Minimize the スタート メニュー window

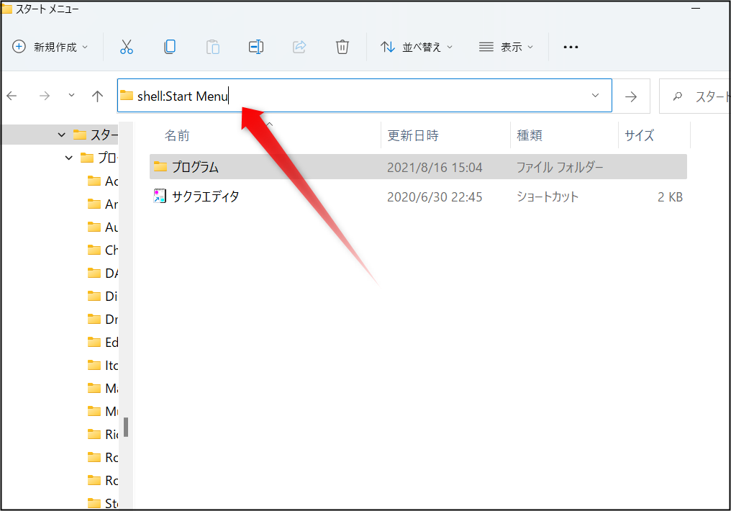point(696,9)
